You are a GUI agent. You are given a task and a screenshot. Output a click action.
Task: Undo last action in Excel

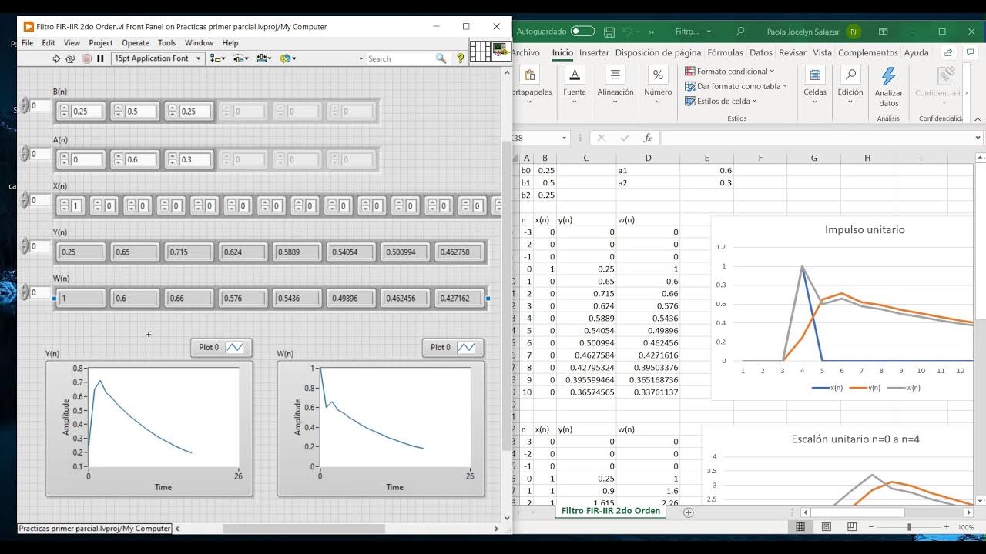[627, 32]
